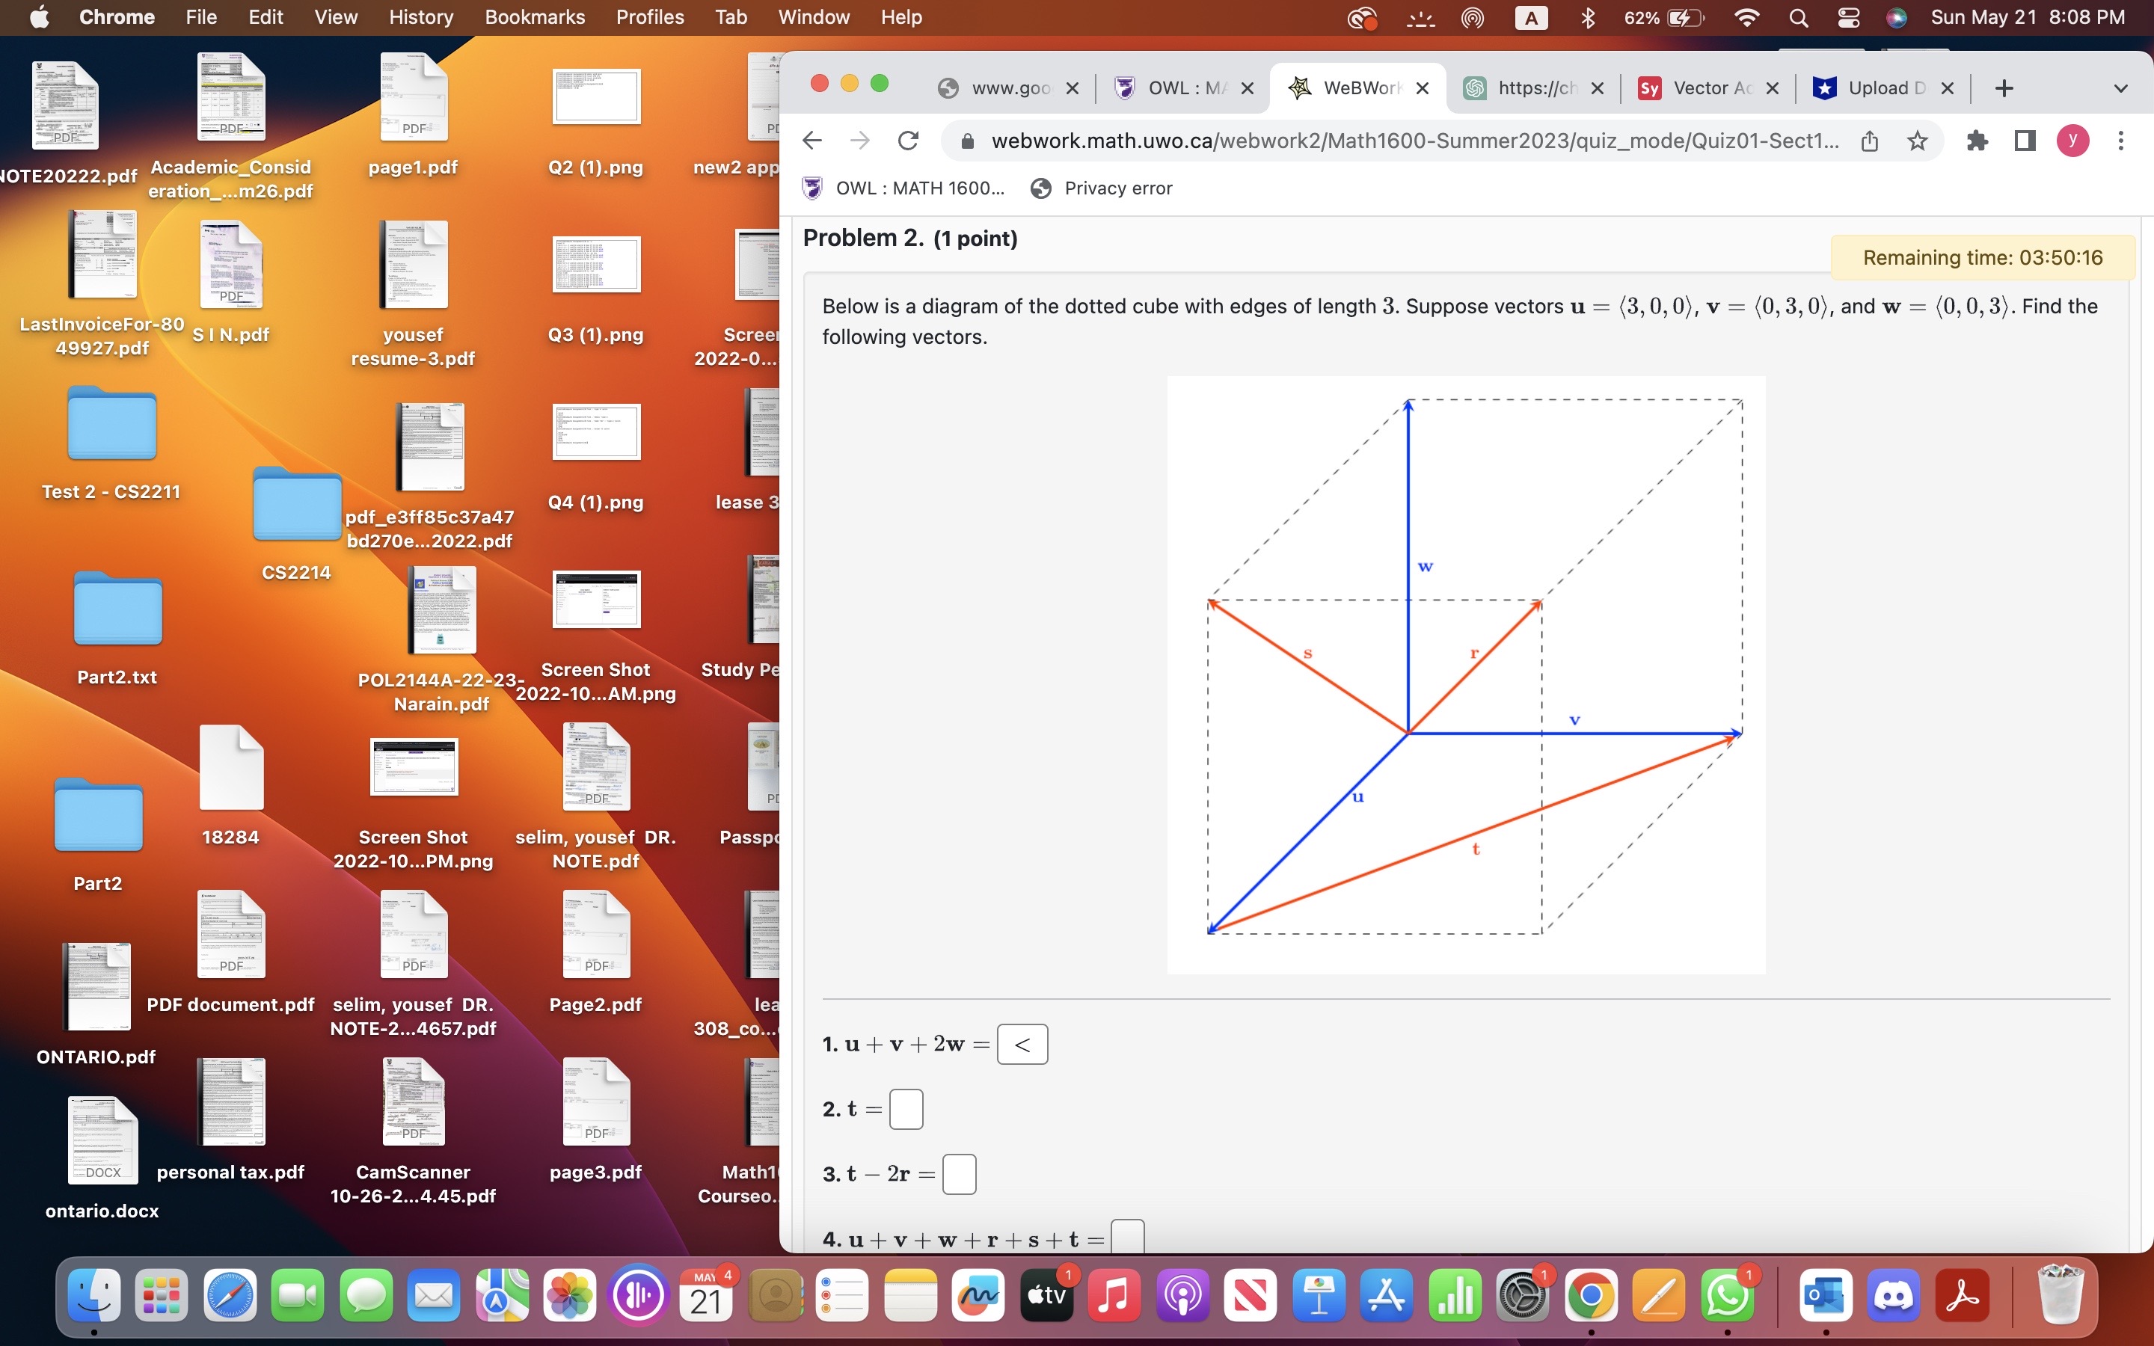2154x1346 pixels.
Task: Open macOS Control Center toggle icon
Action: [x=1848, y=18]
